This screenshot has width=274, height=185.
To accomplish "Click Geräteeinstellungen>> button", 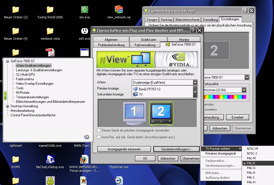I will click(176, 149).
